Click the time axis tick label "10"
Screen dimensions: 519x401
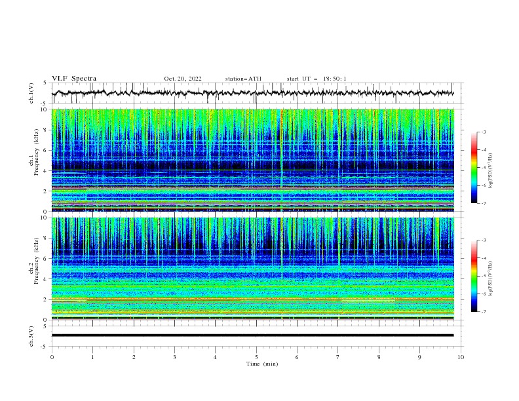461,357
